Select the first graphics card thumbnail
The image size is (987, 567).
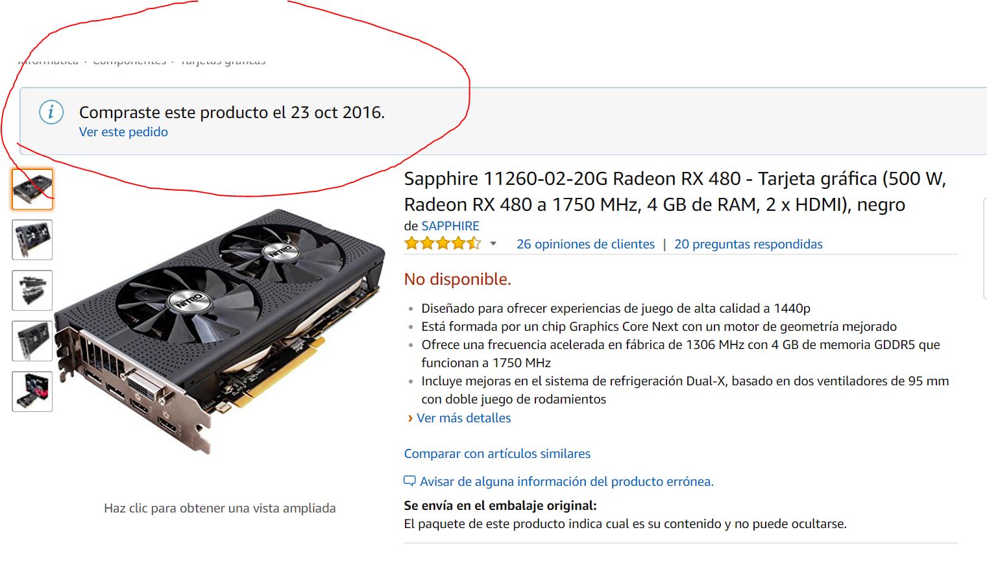click(x=32, y=189)
